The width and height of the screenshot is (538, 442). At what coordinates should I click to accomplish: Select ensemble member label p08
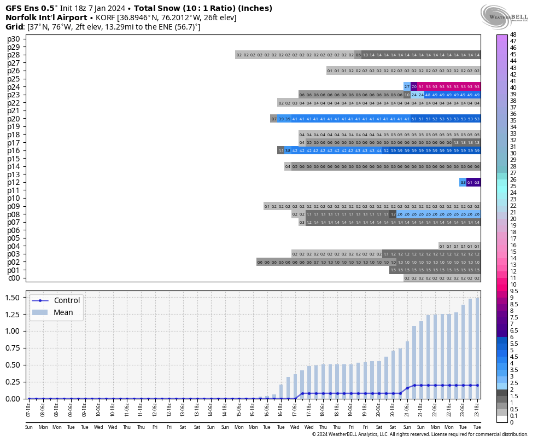coord(14,214)
